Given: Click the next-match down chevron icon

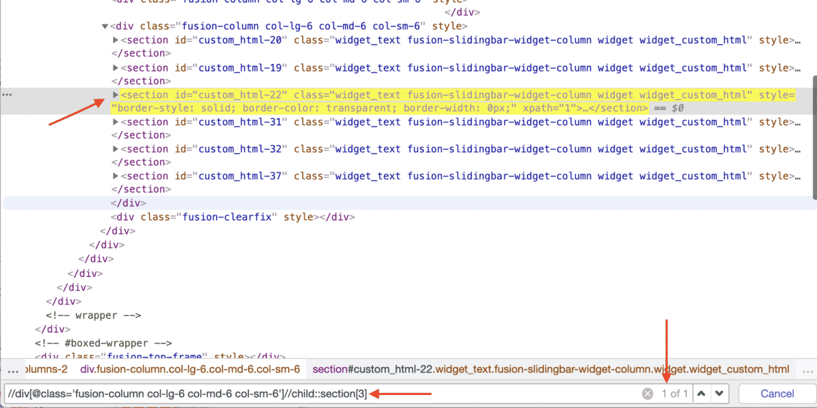Looking at the screenshot, I should pos(720,393).
